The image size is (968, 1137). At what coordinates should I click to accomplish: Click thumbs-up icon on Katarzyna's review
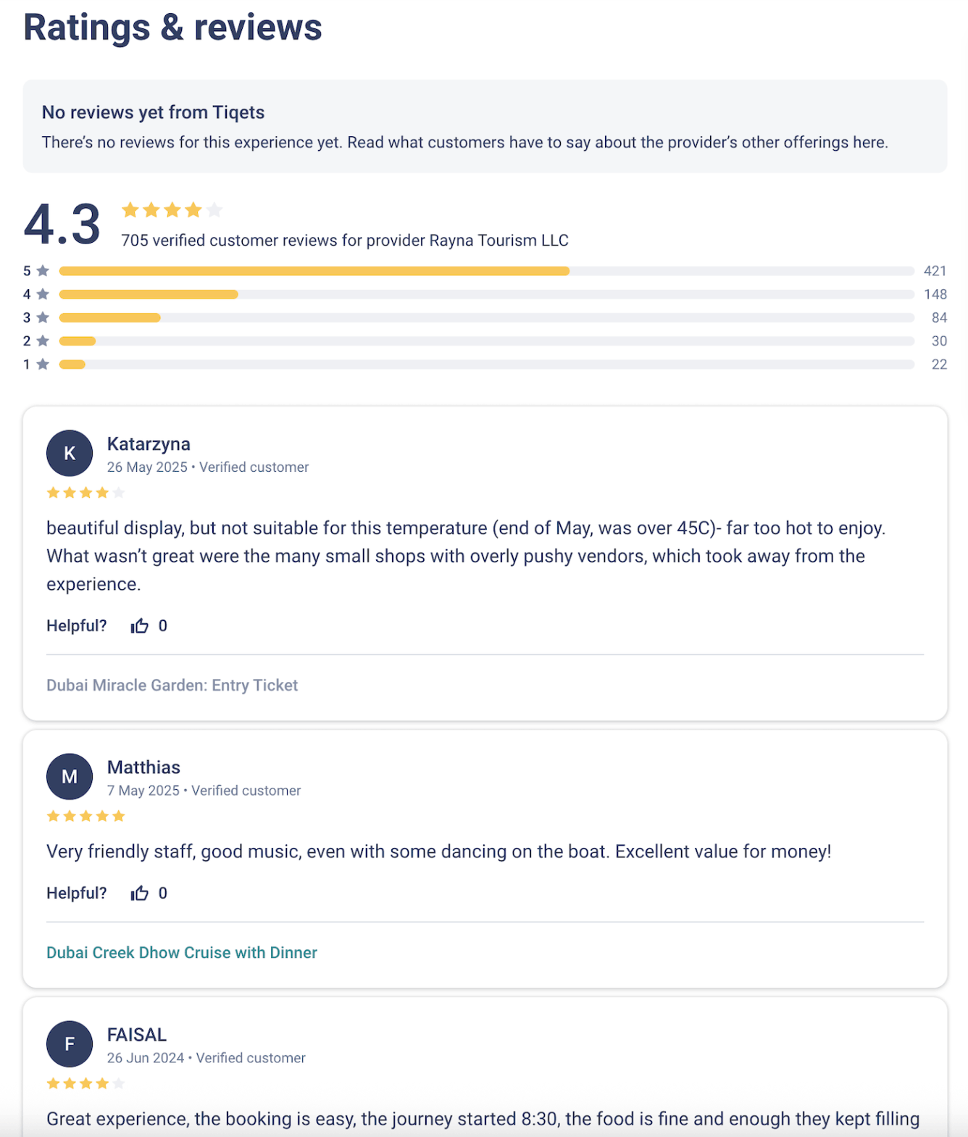click(139, 626)
